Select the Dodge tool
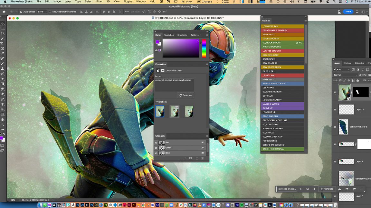This screenshot has width=371, height=208. pos(2,94)
